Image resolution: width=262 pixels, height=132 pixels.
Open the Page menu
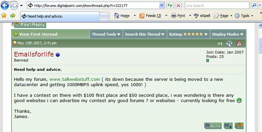223,16
